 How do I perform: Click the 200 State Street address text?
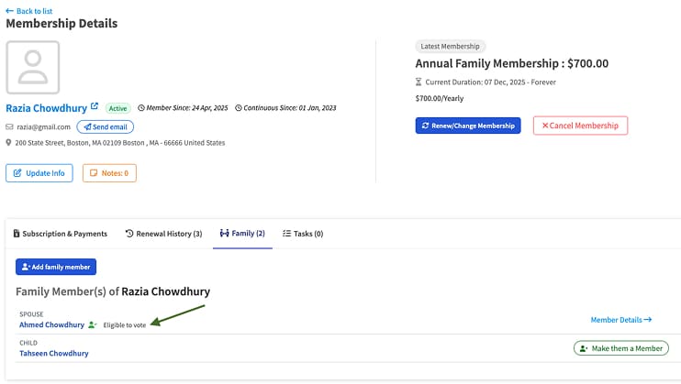coord(120,143)
